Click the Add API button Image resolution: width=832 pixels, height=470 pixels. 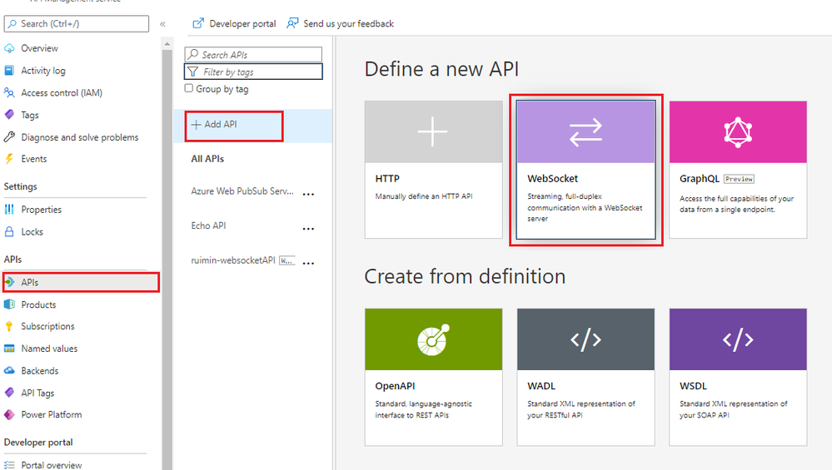(234, 126)
